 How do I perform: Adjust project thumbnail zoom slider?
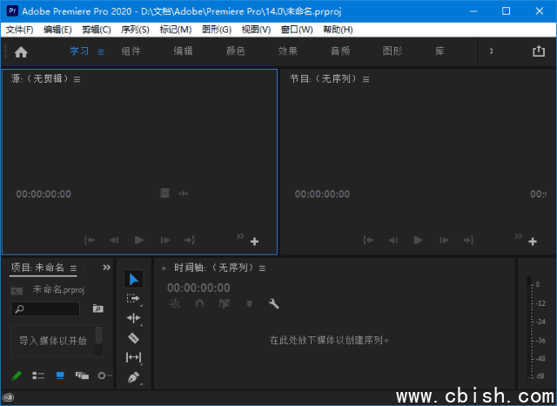point(104,376)
